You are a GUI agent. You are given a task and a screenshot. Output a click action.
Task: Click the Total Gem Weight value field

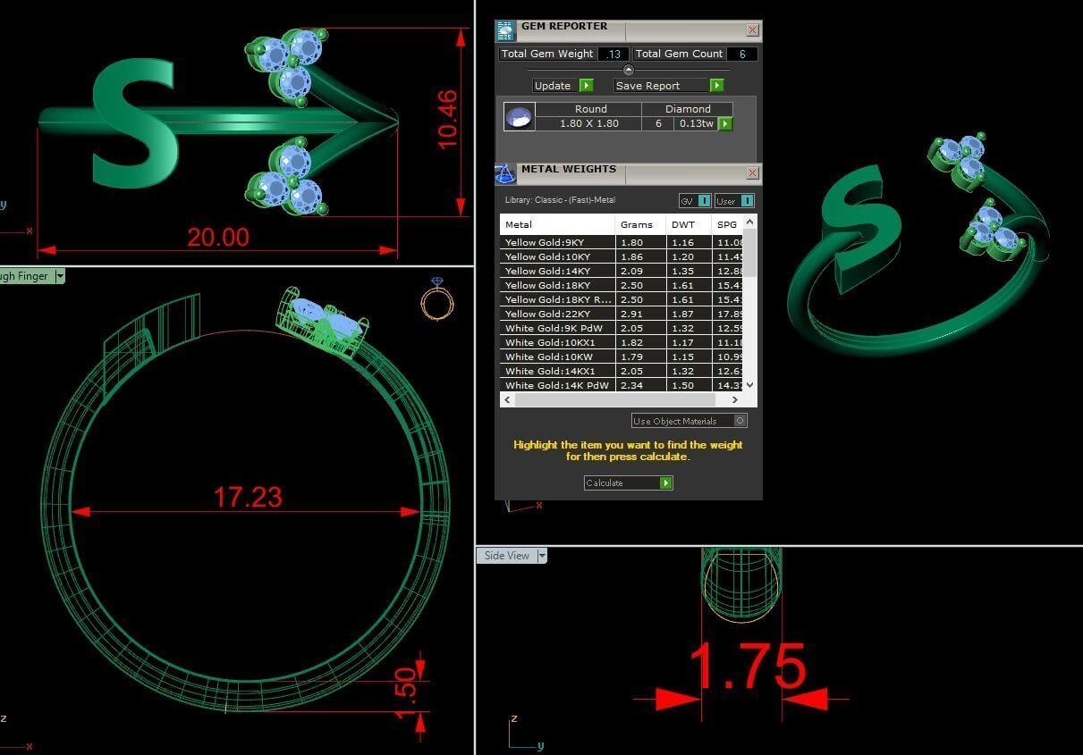click(613, 54)
